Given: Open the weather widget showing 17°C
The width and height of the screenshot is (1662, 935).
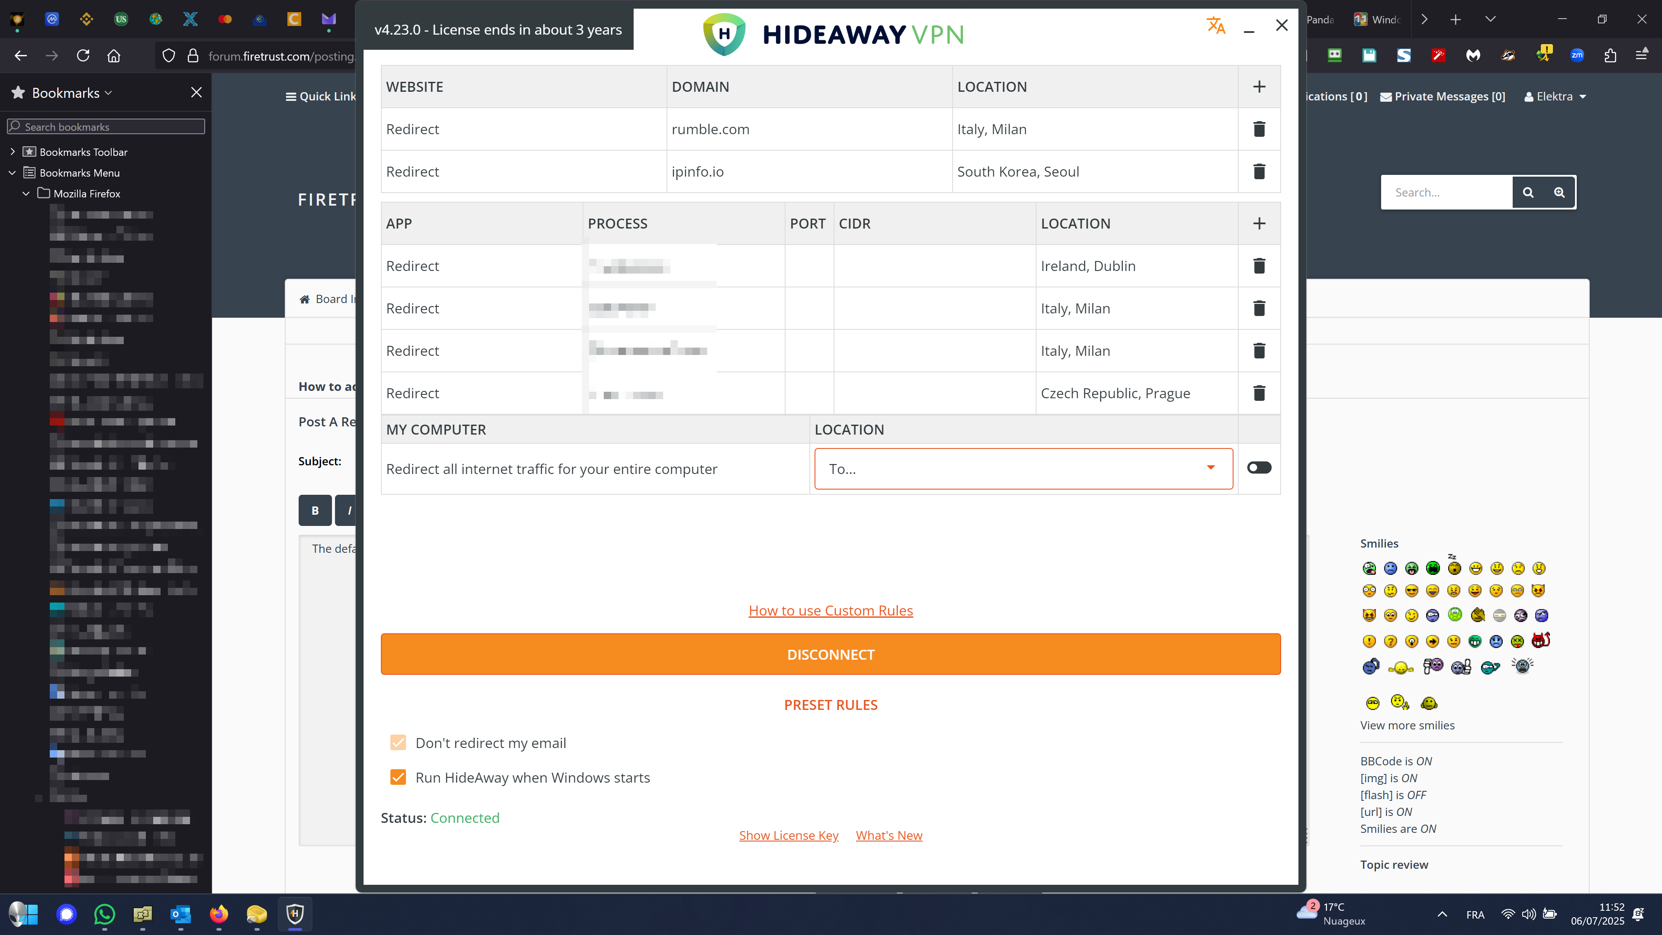Looking at the screenshot, I should 1332,914.
